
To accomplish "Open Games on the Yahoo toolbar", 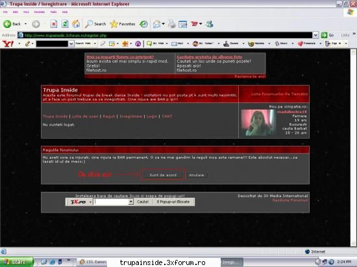I will click(231, 43).
